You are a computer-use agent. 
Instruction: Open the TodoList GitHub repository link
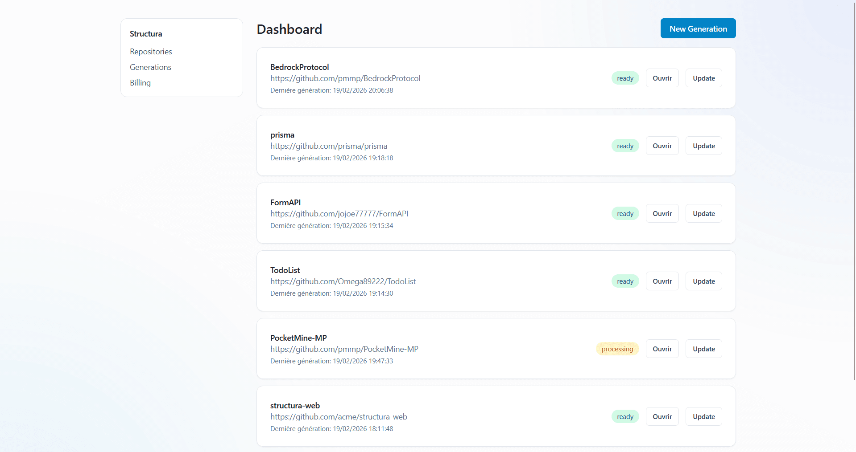[x=343, y=281]
